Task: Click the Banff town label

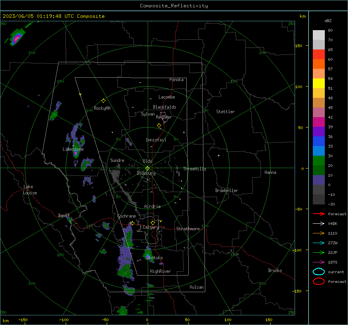Action: (64, 216)
